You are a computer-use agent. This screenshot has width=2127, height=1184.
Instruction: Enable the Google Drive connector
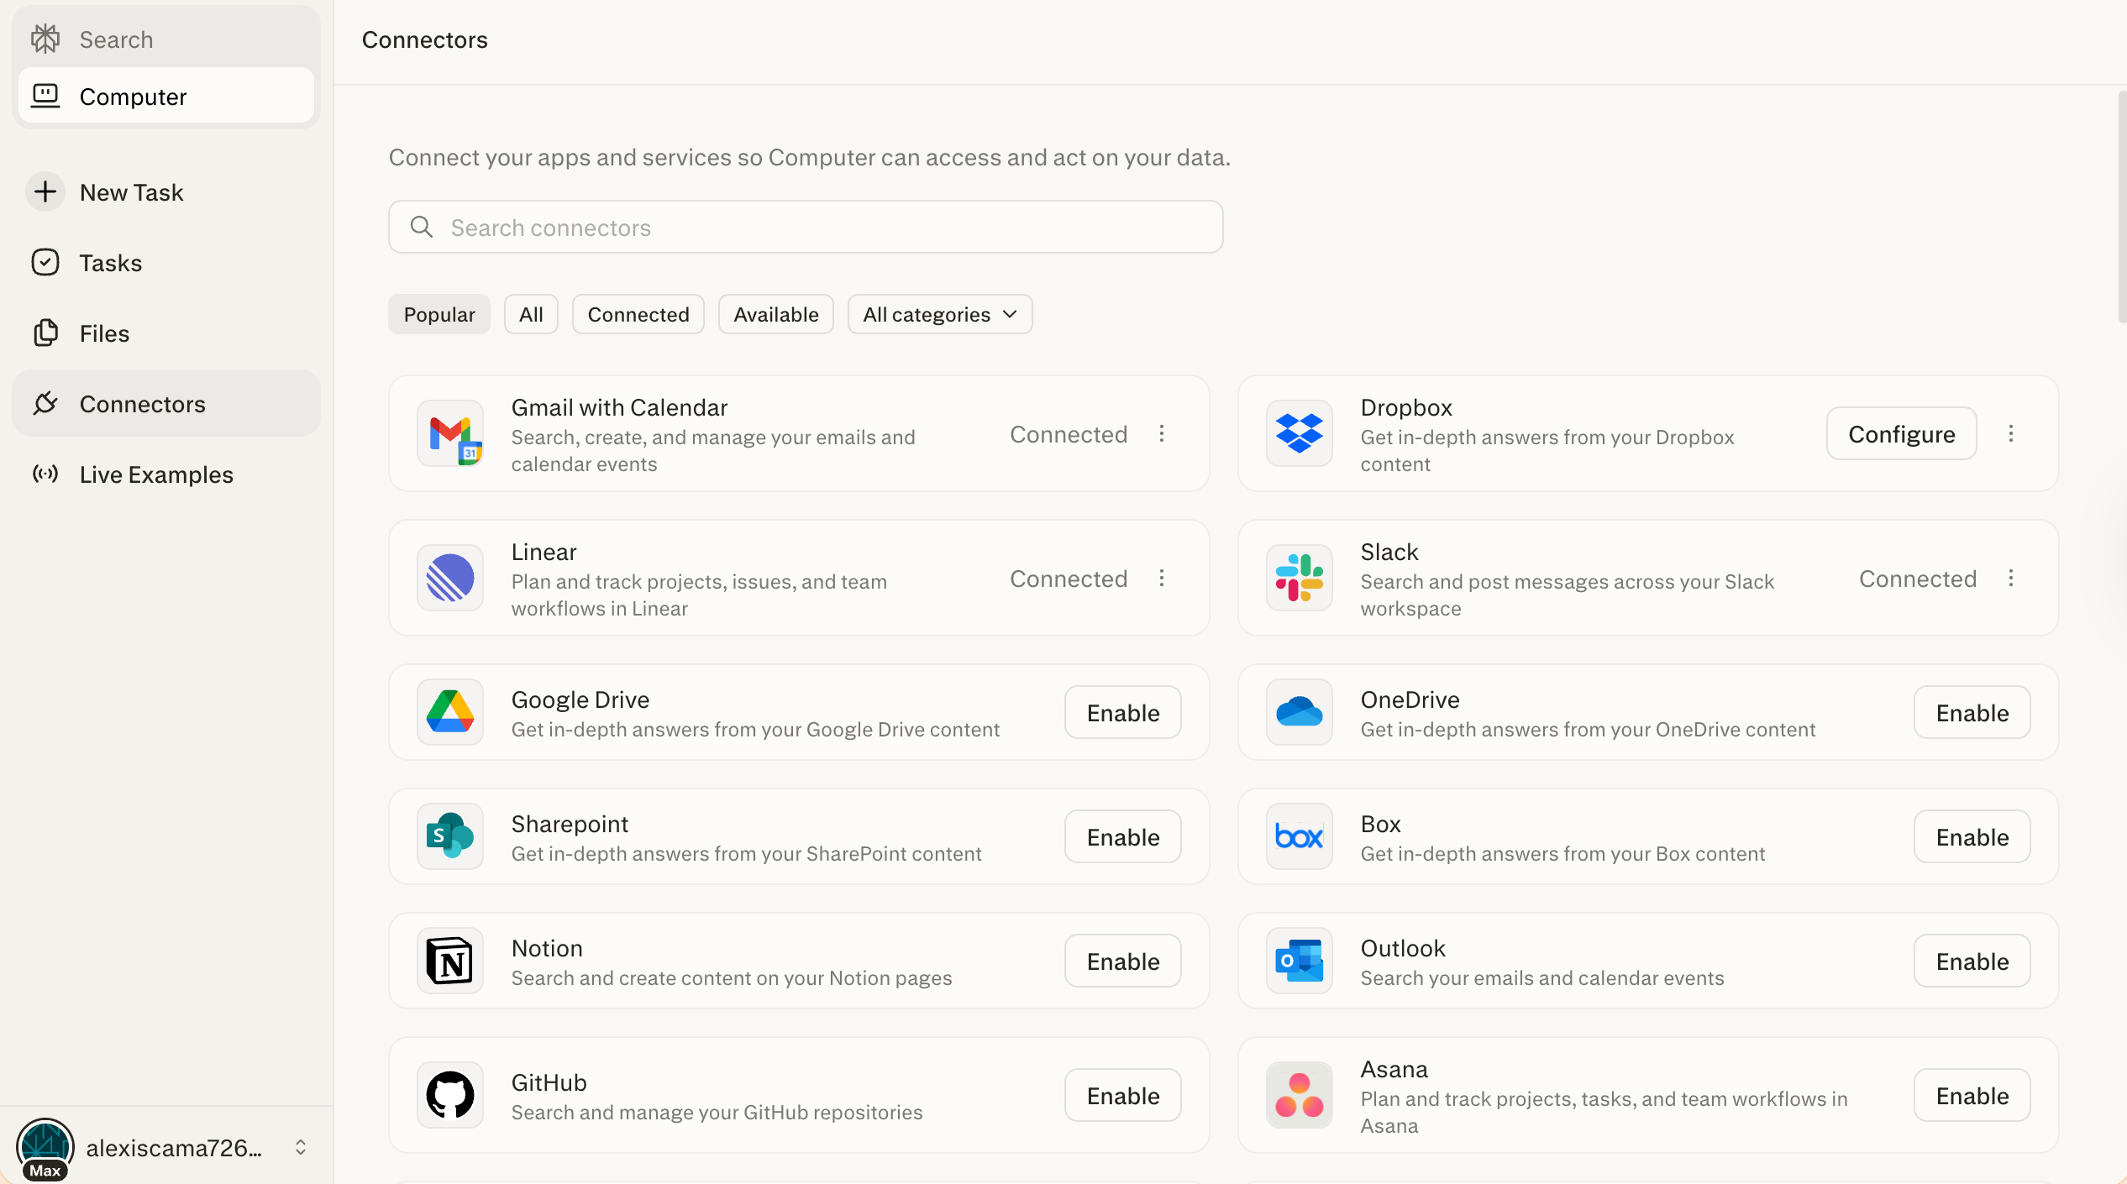1123,712
